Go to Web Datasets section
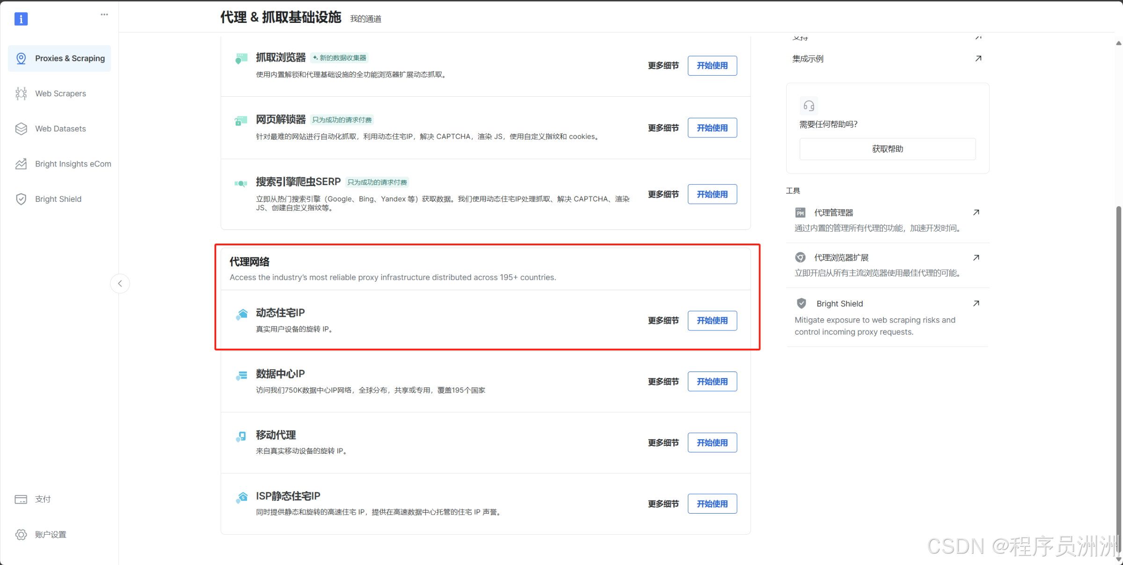Screen dimensions: 1123x565 [59, 129]
